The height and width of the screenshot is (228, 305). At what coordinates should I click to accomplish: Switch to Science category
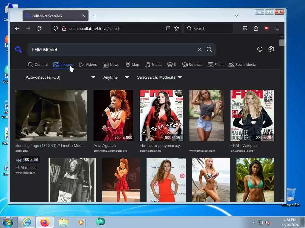pos(192,64)
